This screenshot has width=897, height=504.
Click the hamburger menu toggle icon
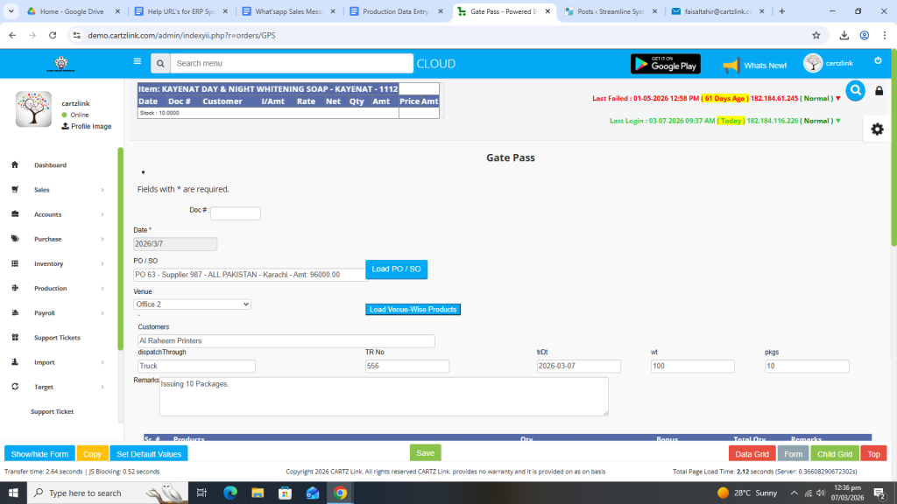[137, 61]
